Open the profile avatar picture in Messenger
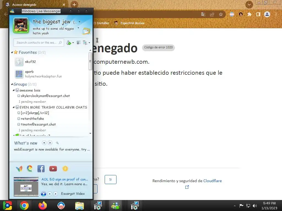The image size is (282, 211). pyautogui.click(x=21, y=26)
